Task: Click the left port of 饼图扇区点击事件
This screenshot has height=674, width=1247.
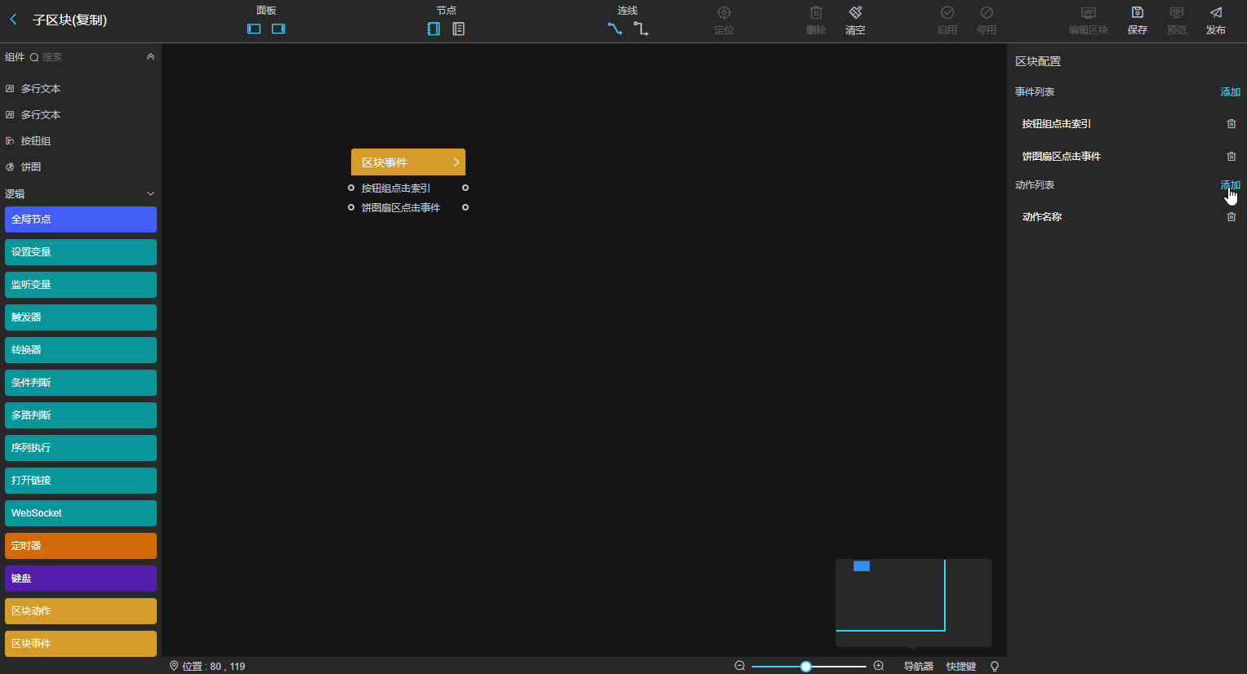Action: click(x=351, y=207)
